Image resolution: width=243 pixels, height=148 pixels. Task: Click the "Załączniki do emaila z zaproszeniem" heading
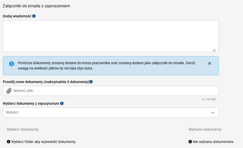pos(36,6)
